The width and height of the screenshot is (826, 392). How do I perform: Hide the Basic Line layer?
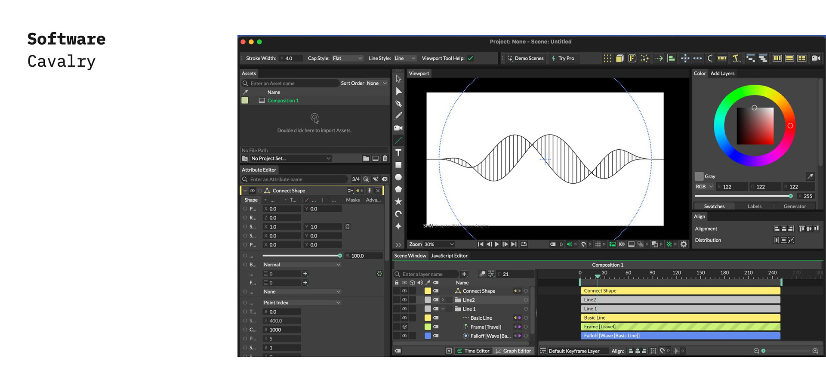pyautogui.click(x=404, y=318)
